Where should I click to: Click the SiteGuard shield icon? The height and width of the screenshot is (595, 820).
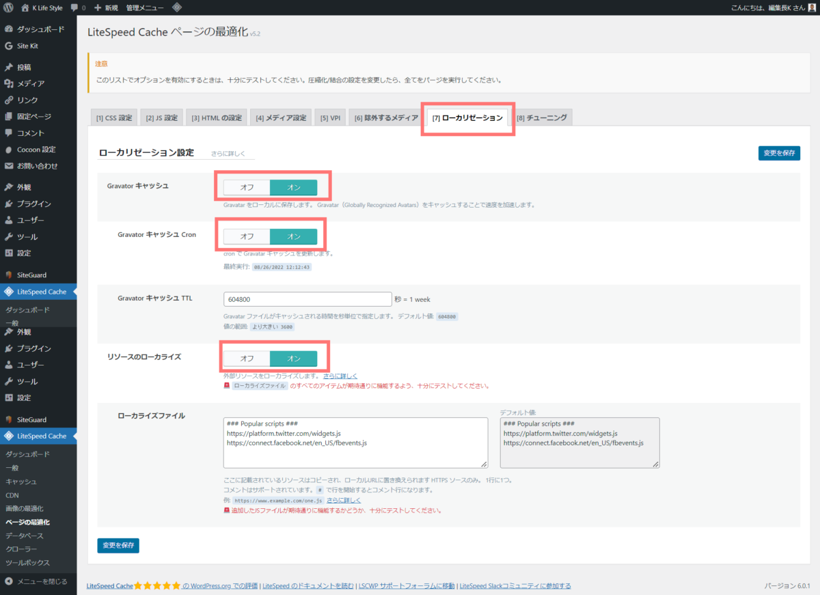[x=7, y=275]
